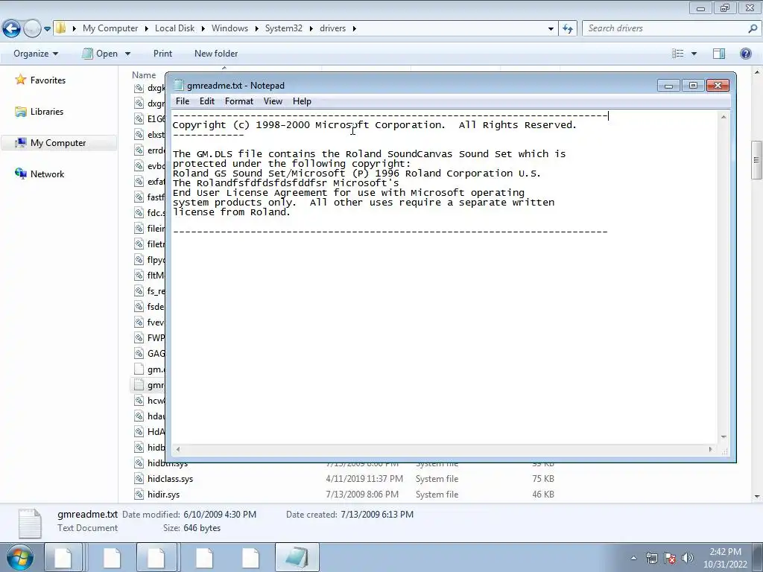Click the Open button in Explorer toolbar
This screenshot has height=572, width=763.
(x=101, y=54)
